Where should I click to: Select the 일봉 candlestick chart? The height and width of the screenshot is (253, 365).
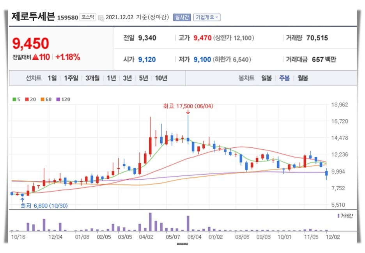coord(266,78)
